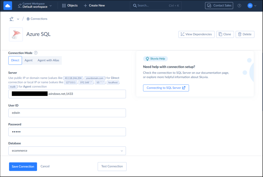
Task: Click the Skyvia Help lightbulb badge
Action: [148, 59]
